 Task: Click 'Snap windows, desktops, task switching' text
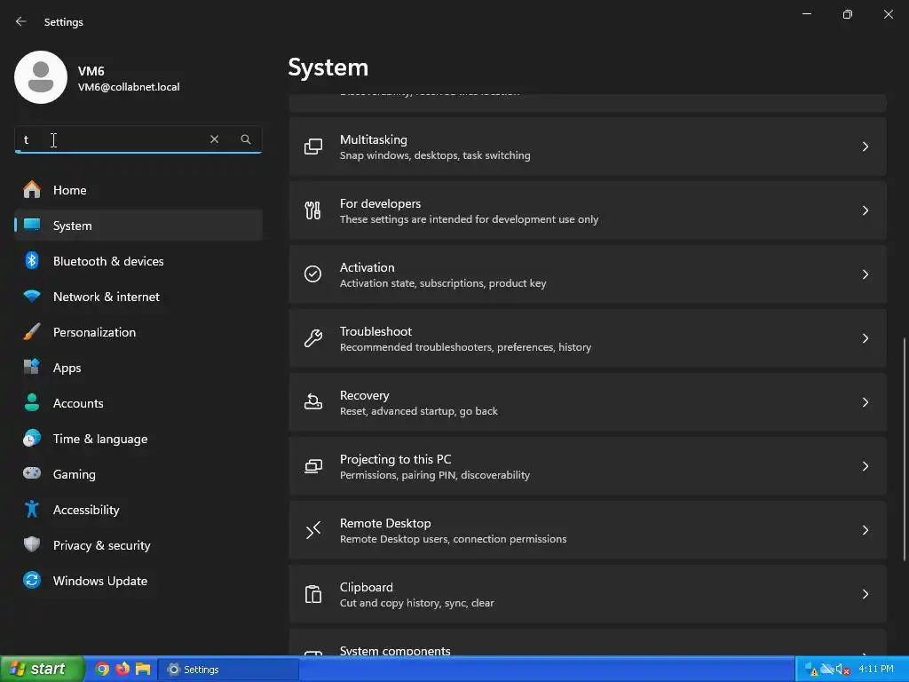[x=435, y=155]
